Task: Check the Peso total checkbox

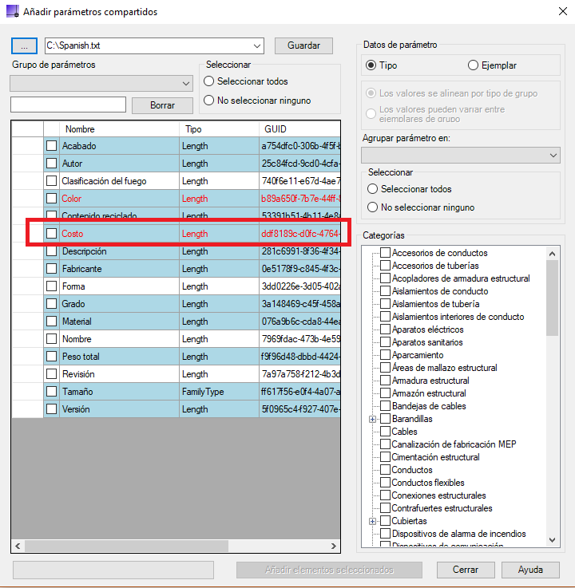Action: [x=51, y=357]
